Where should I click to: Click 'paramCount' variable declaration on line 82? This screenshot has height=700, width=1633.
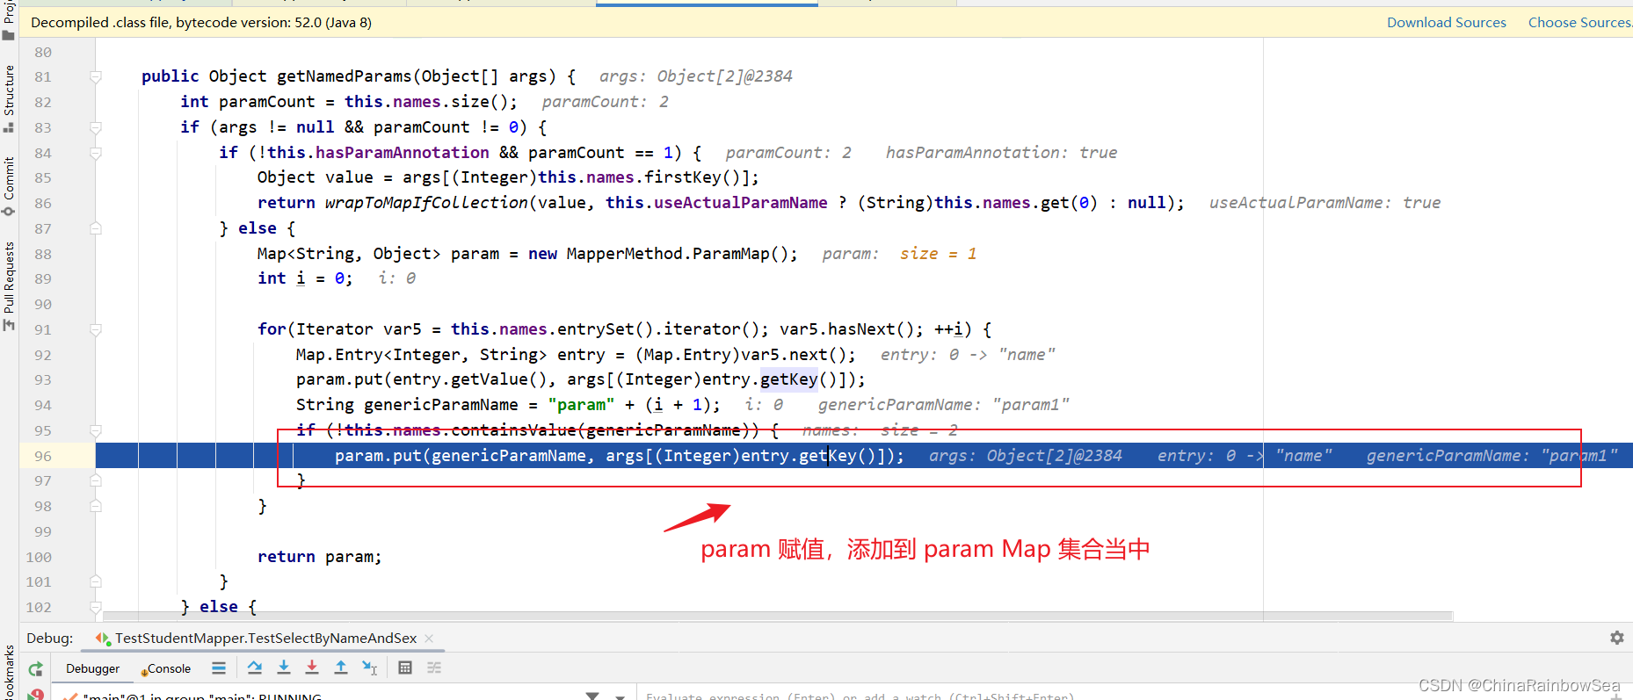[x=266, y=102]
